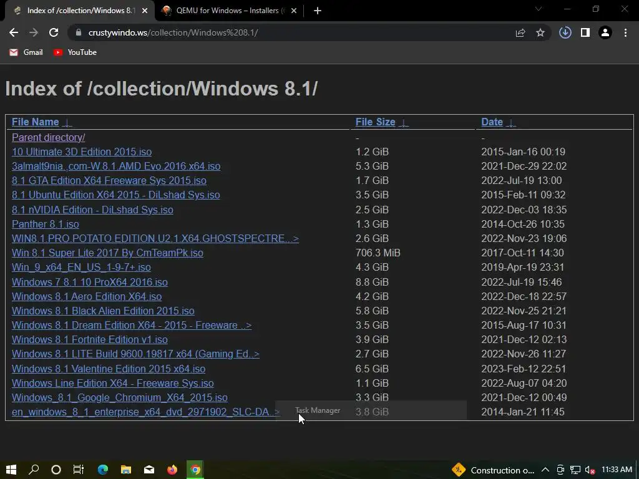Reload the page with the refresh icon
639x479 pixels.
pos(54,32)
